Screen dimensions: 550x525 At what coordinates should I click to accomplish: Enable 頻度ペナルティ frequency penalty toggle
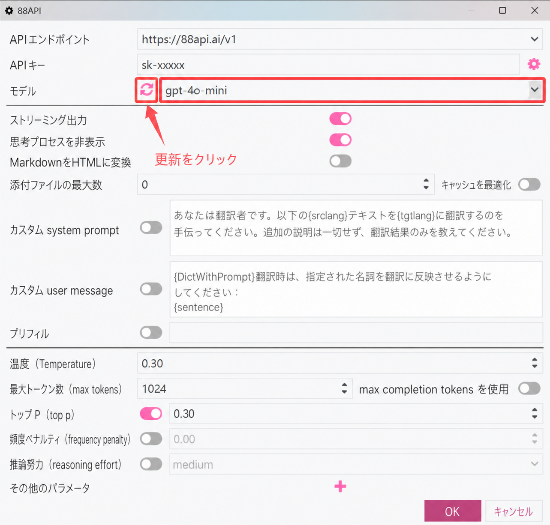151,438
